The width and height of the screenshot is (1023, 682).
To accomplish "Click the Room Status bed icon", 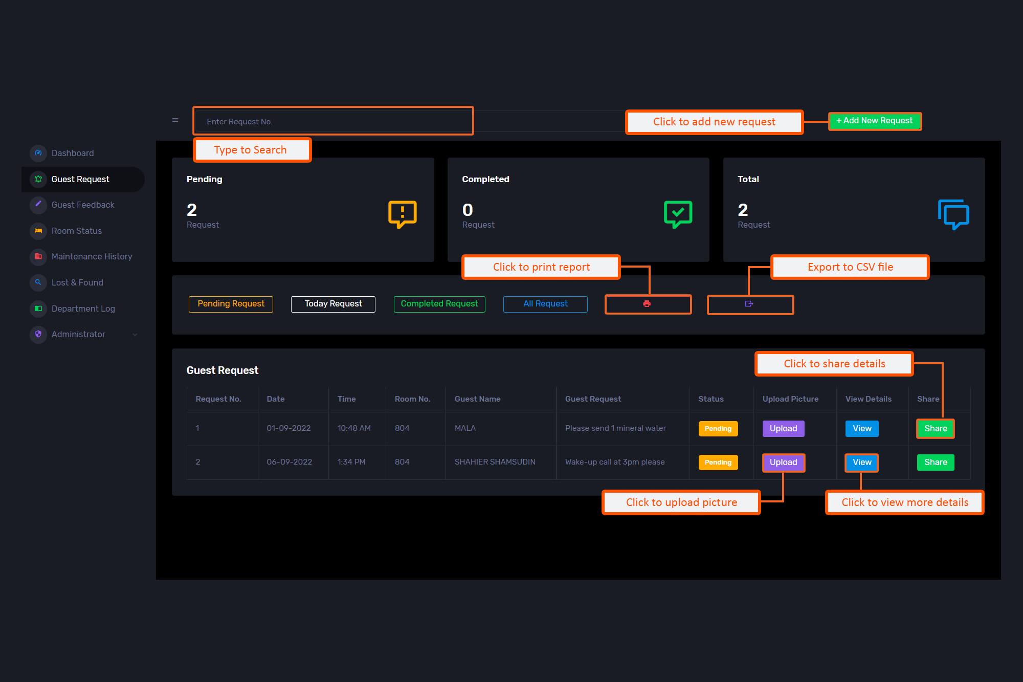I will [x=38, y=231].
